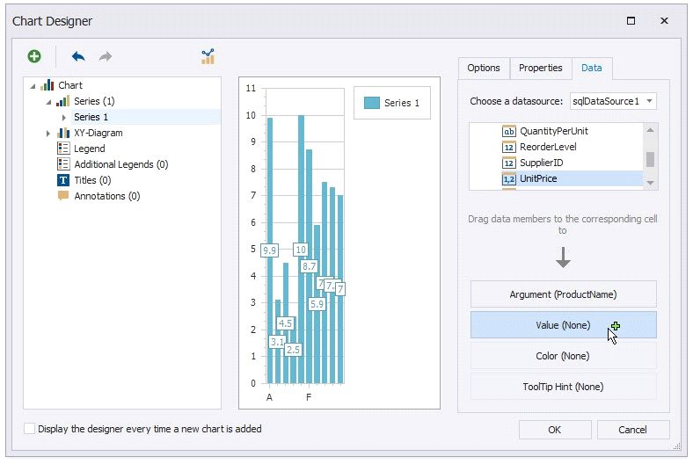Enable display designer for new charts checkbox
693x464 pixels.
click(30, 429)
